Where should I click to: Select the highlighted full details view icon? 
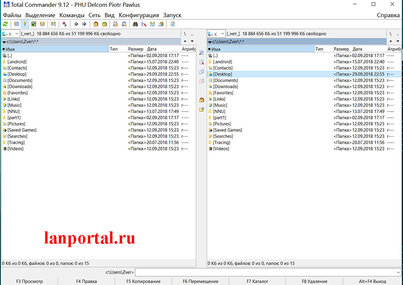click(x=25, y=24)
